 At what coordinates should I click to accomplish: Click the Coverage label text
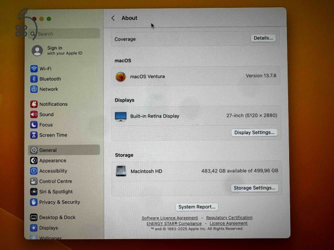point(125,39)
